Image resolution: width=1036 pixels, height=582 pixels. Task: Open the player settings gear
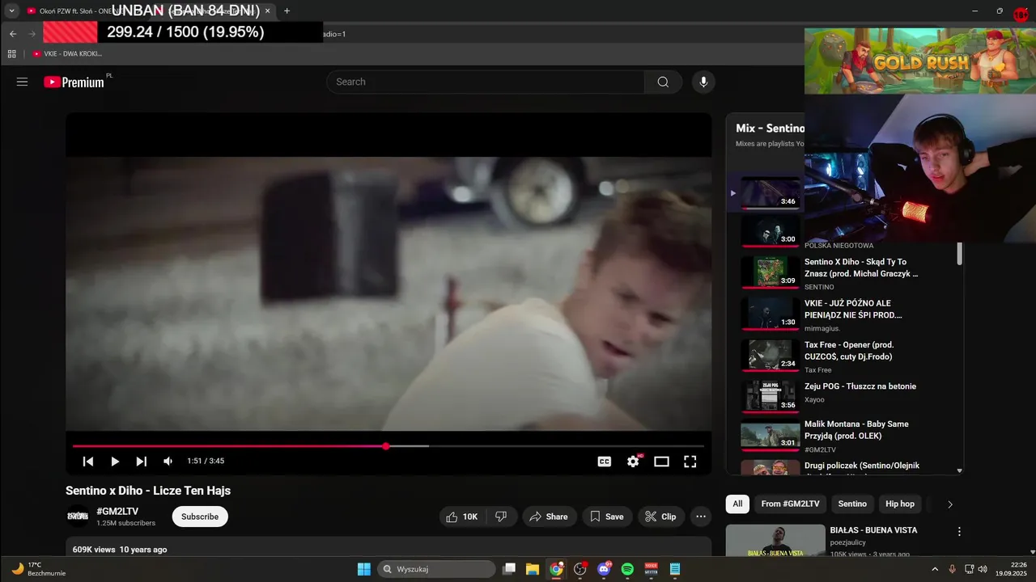633,462
